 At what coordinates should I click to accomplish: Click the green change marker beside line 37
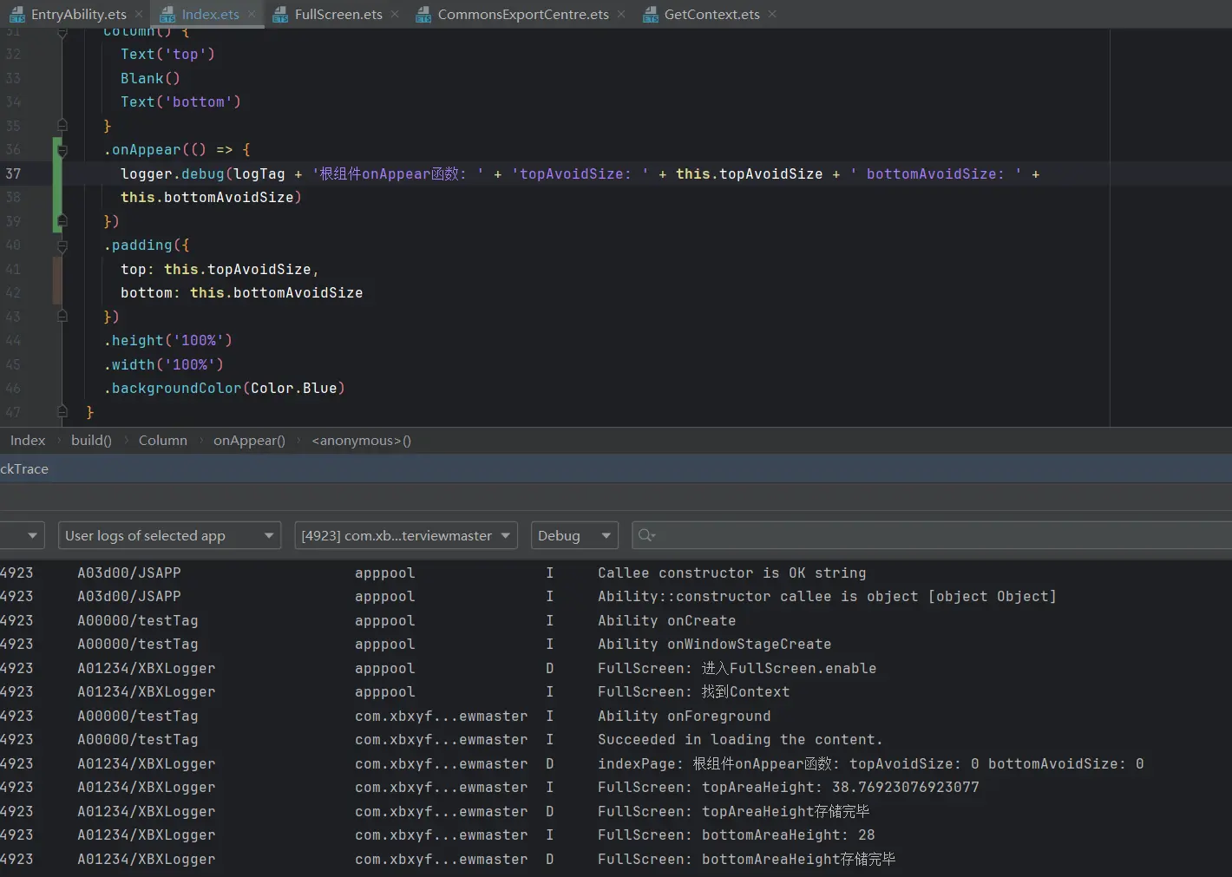[x=57, y=173]
